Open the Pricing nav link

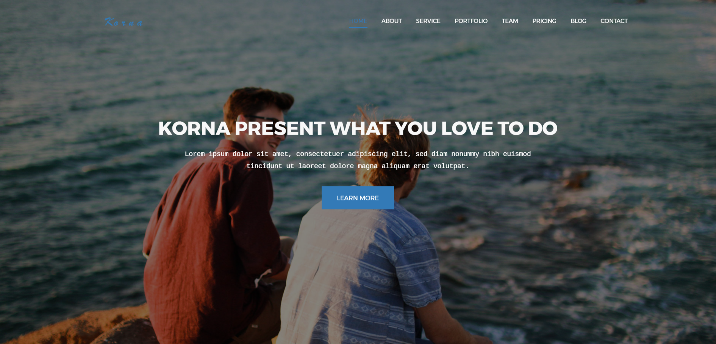(544, 21)
